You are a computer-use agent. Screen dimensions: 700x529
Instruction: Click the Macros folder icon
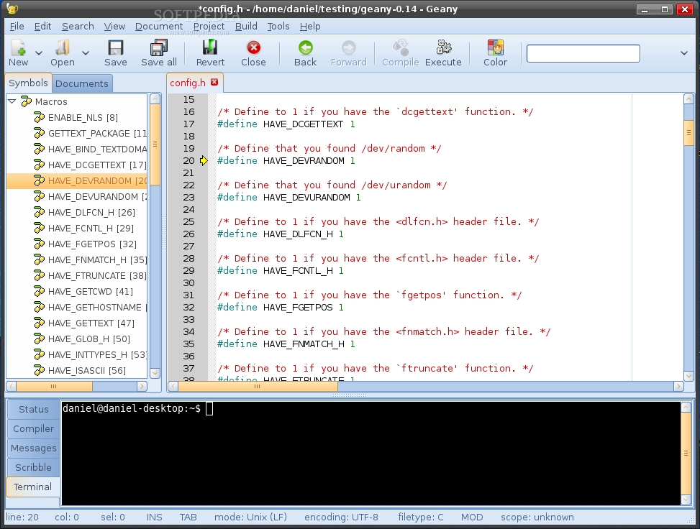[27, 101]
